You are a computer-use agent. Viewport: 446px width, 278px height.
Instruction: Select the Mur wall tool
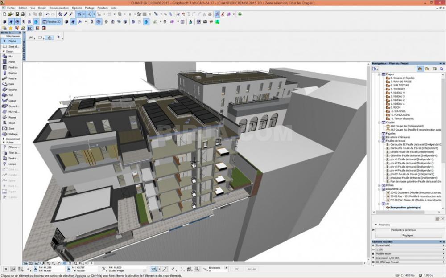pos(10,57)
